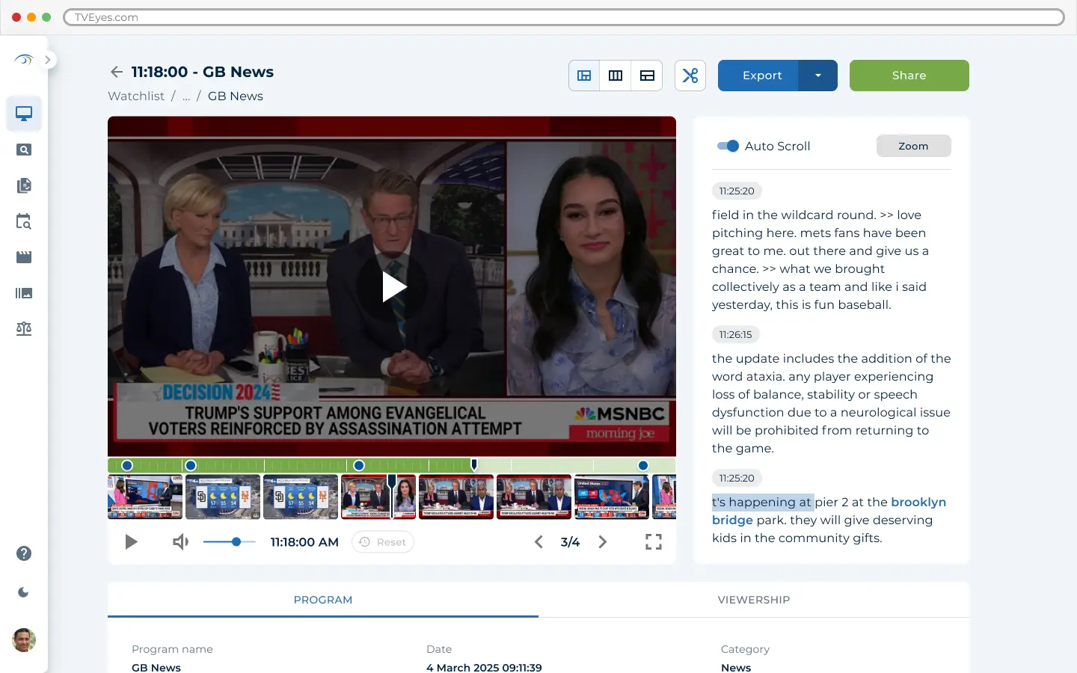Image resolution: width=1077 pixels, height=673 pixels.
Task: Enter fullscreen video mode
Action: [653, 542]
